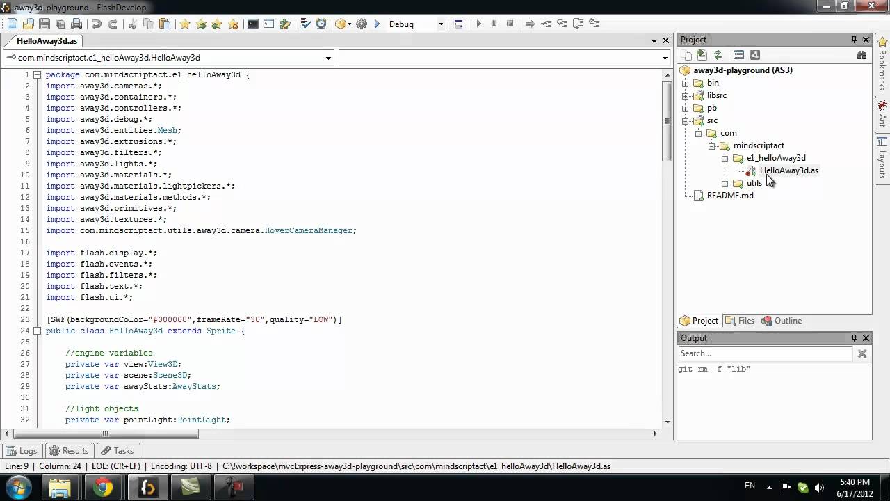
Task: Click the Paste clipboard icon
Action: pyautogui.click(x=165, y=24)
